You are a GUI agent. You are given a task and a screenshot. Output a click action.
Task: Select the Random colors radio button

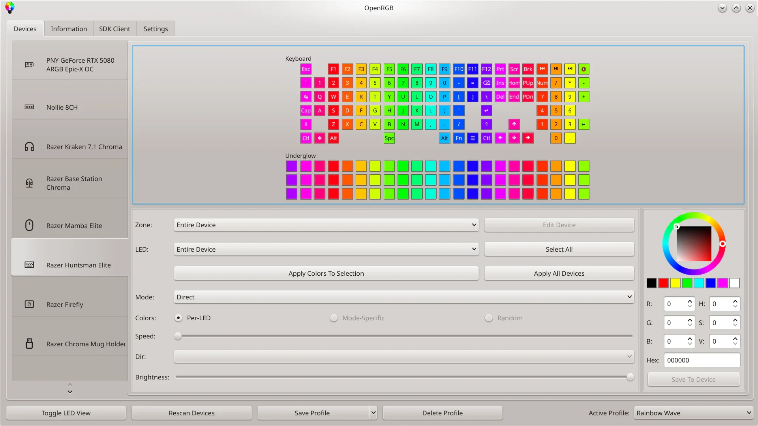pyautogui.click(x=489, y=318)
